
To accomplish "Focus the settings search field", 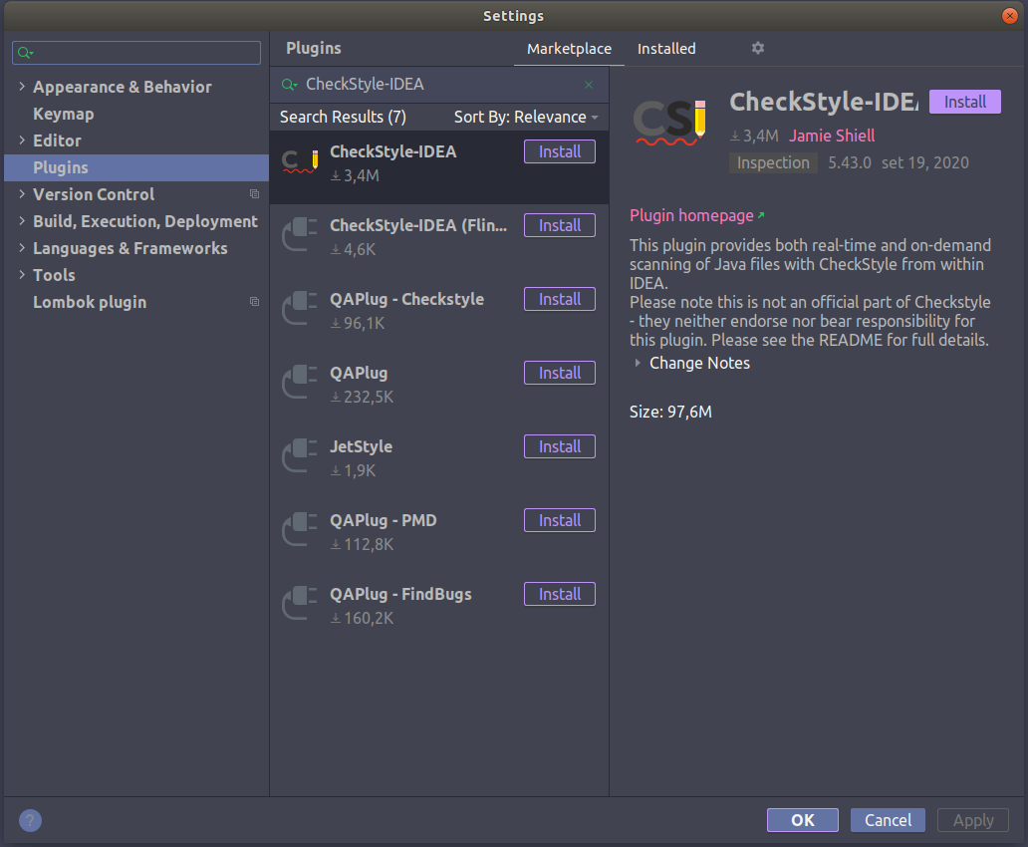I will click(136, 53).
